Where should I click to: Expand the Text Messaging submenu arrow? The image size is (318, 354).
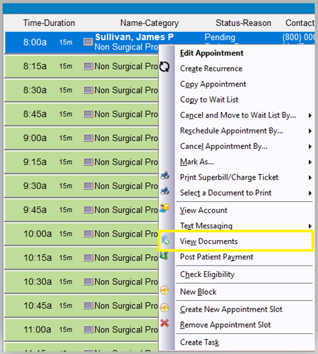[x=310, y=226]
